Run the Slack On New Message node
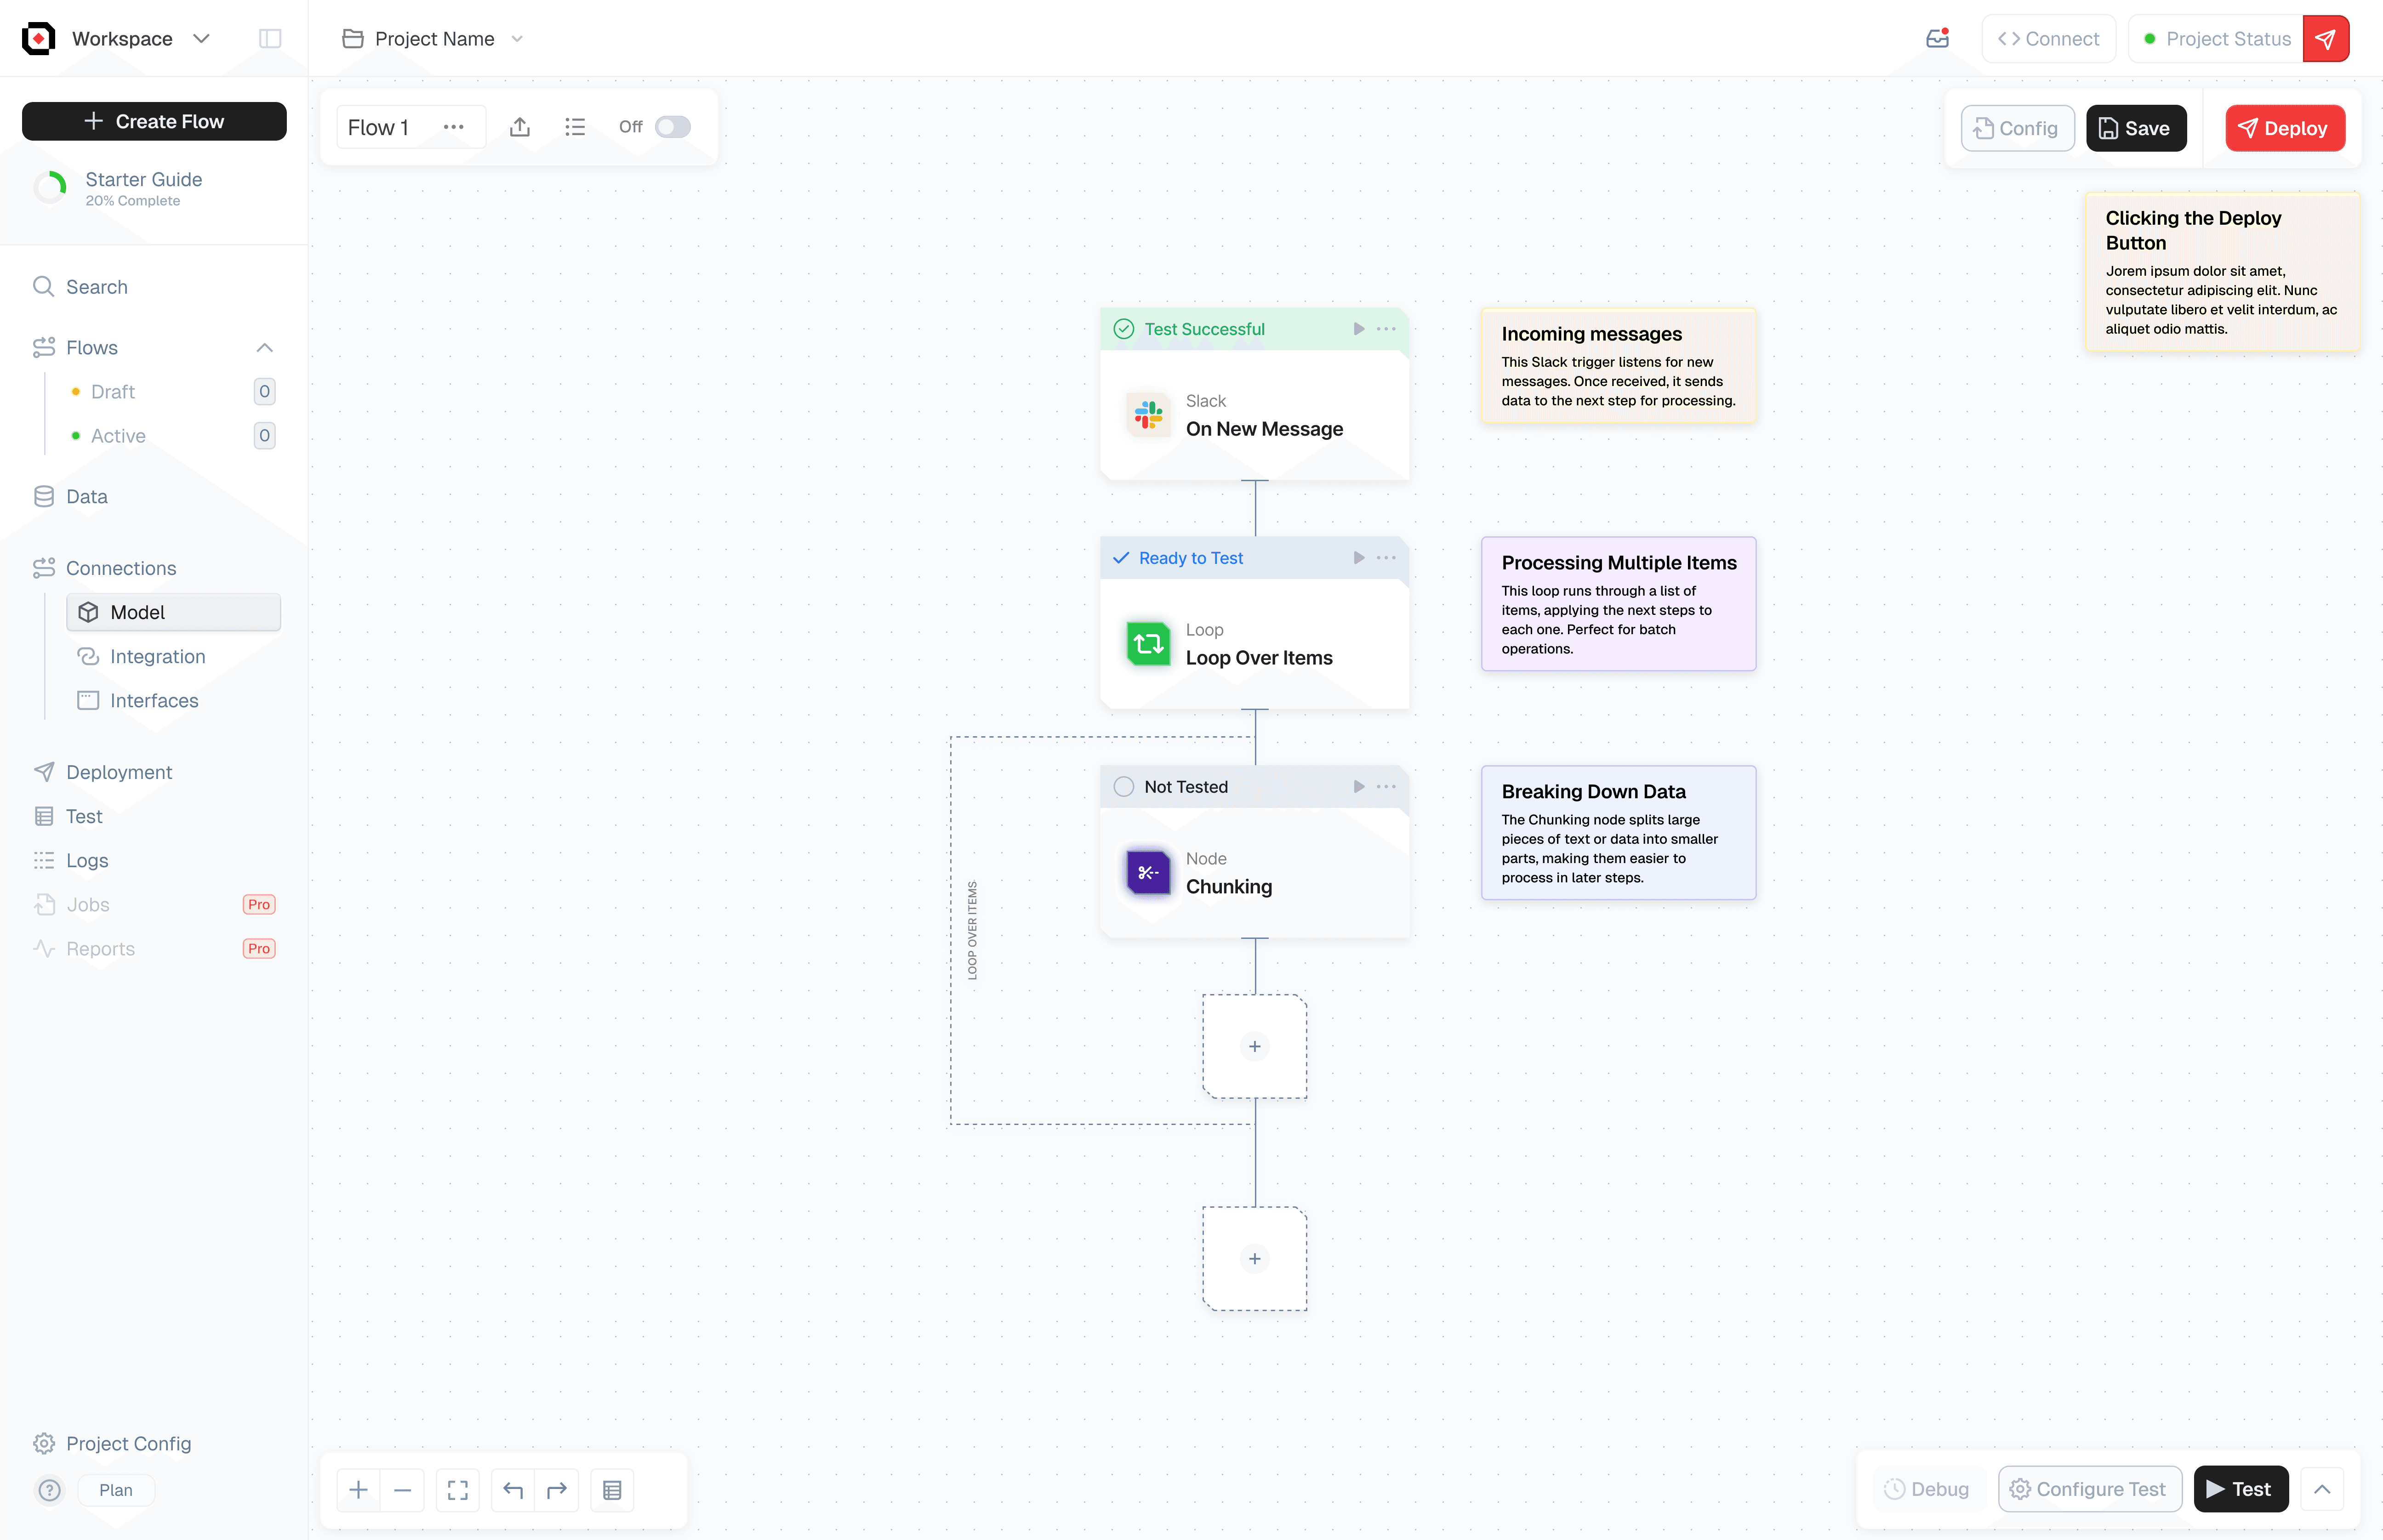Image resolution: width=2383 pixels, height=1540 pixels. tap(1358, 329)
